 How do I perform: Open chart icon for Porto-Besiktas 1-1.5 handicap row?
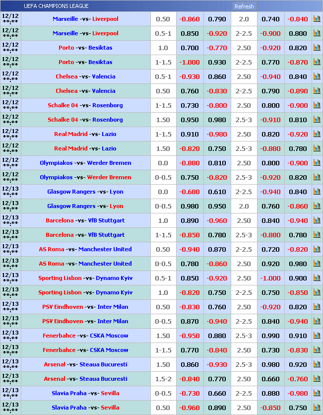[317, 63]
